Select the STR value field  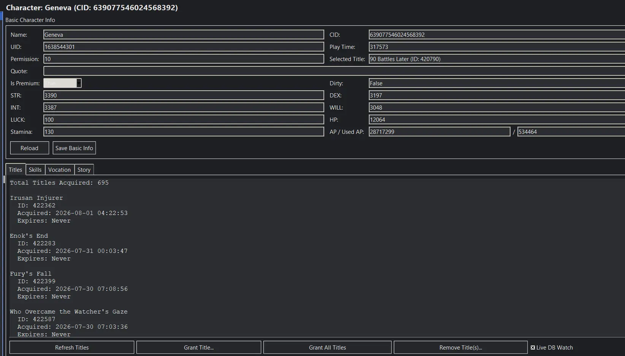click(x=184, y=95)
